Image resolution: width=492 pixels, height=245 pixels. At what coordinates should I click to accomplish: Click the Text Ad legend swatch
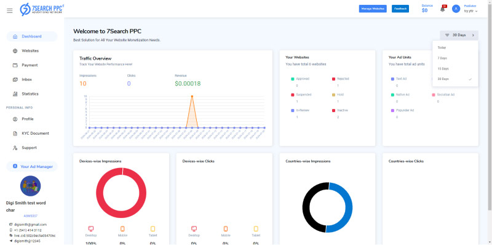click(x=392, y=79)
